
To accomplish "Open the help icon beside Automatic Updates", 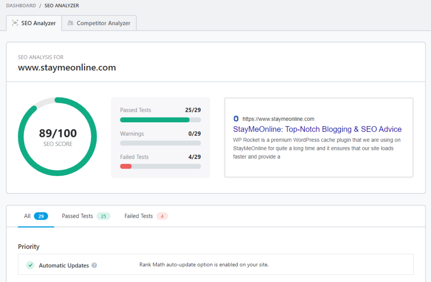I will point(94,265).
